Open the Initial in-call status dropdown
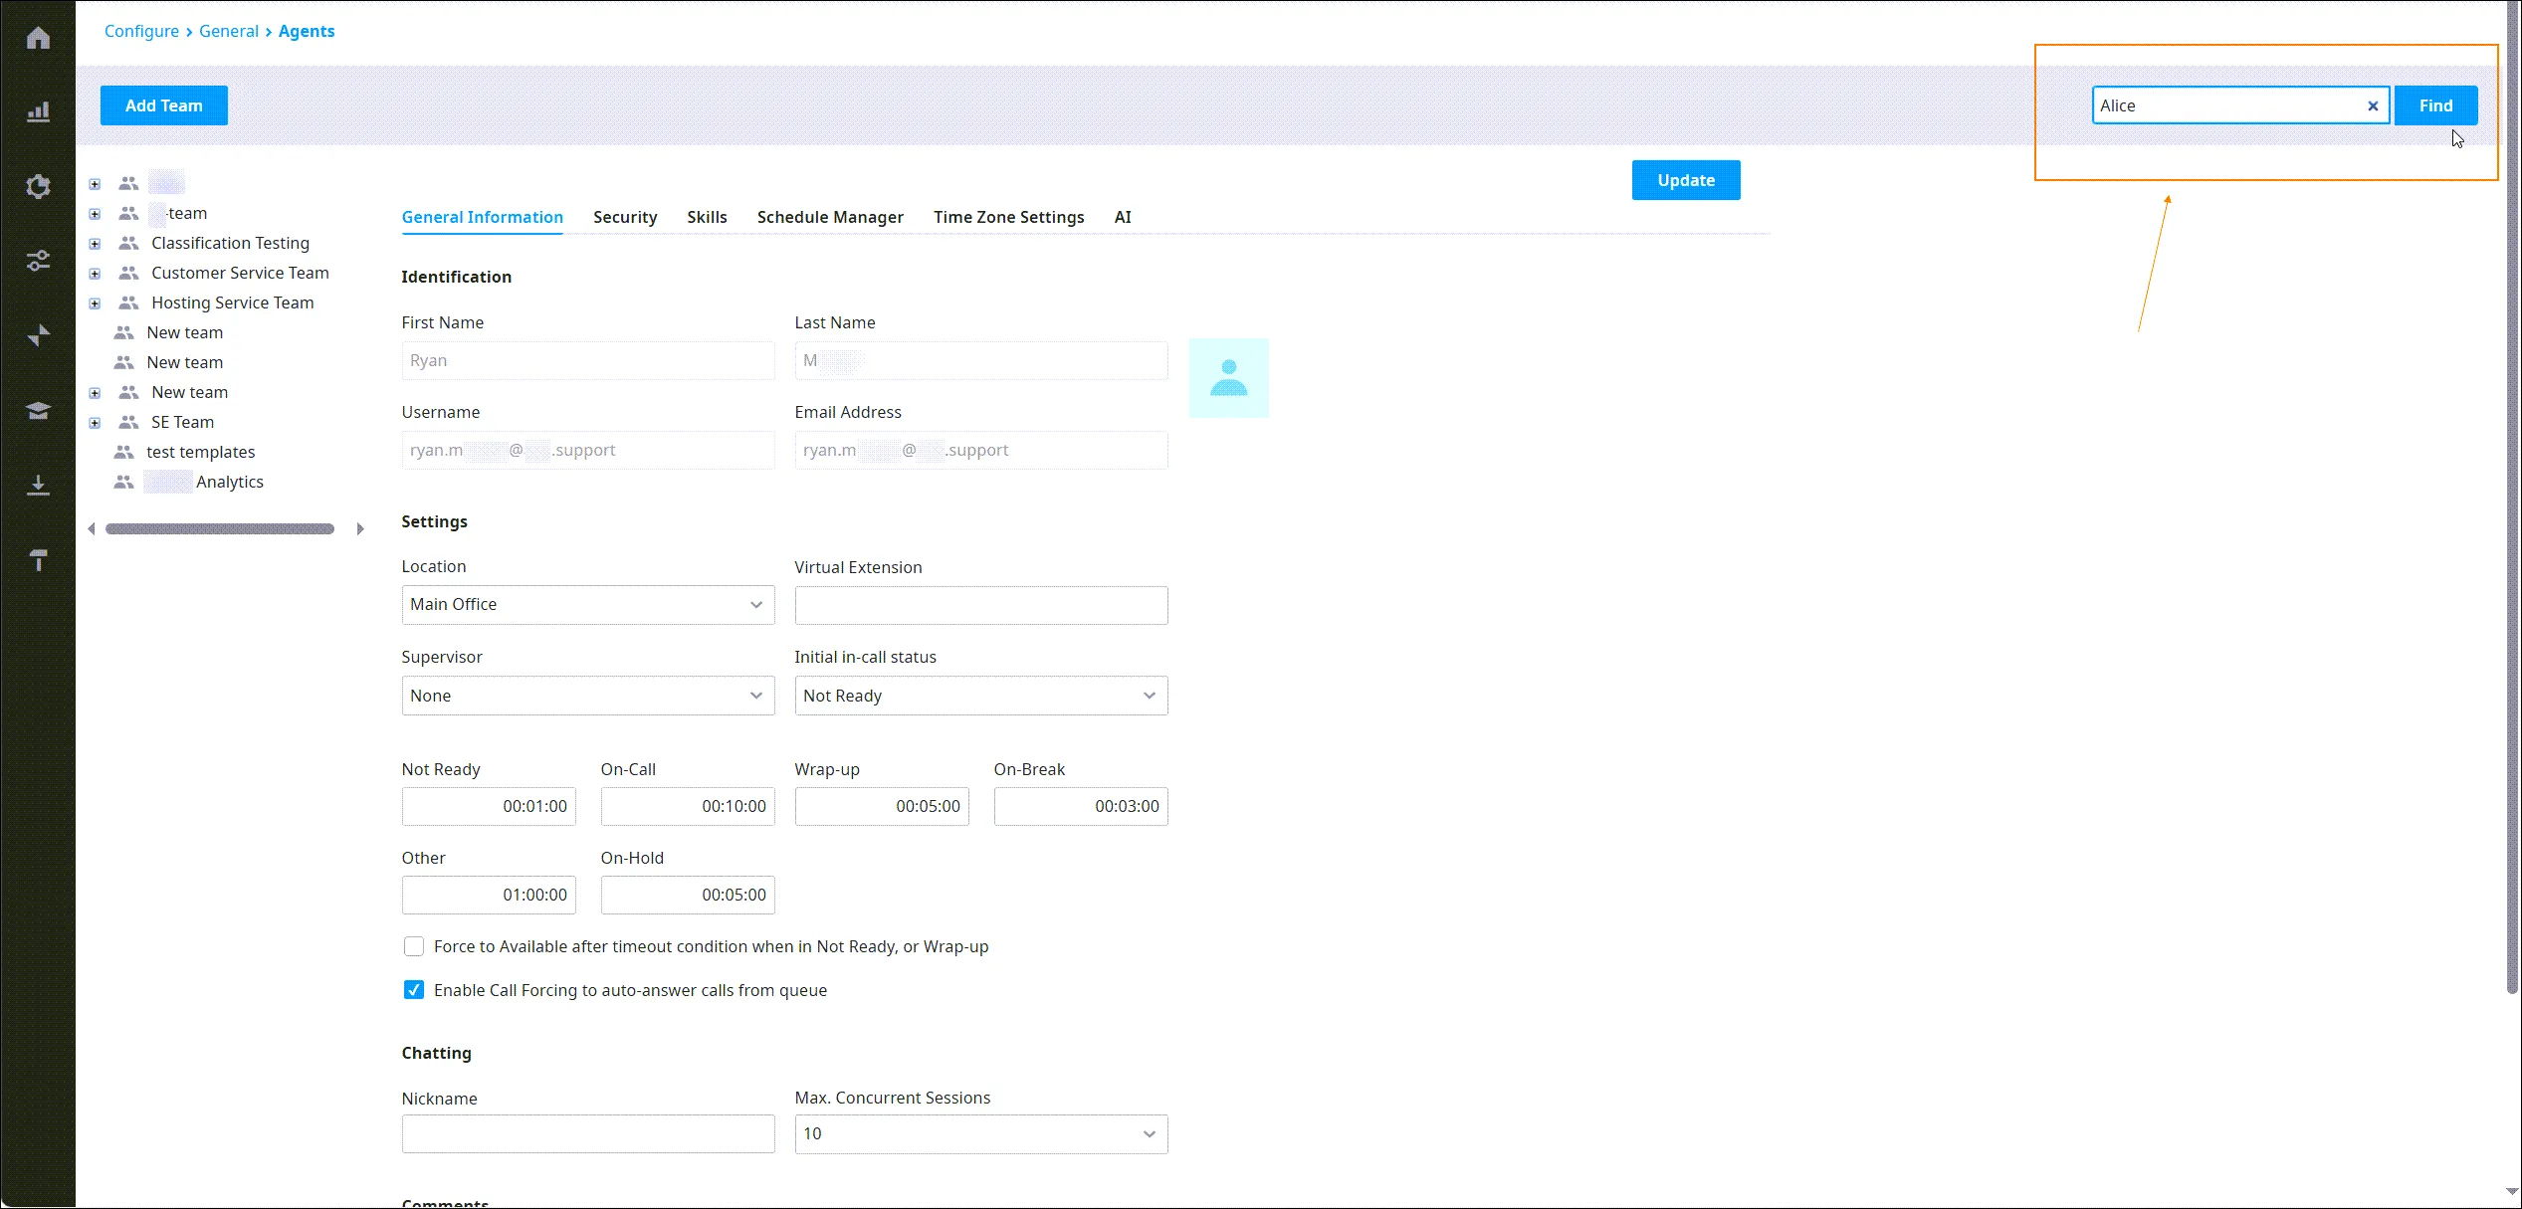Screen dimensions: 2522x1209 coord(980,696)
